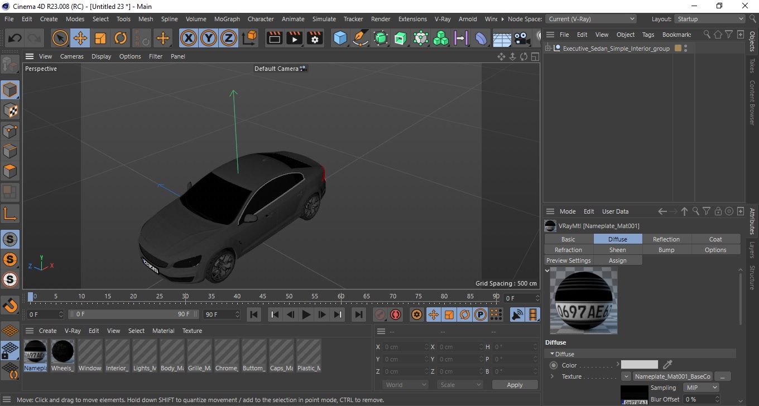
Task: Activate the Scale tool in top toolbar
Action: [x=100, y=38]
